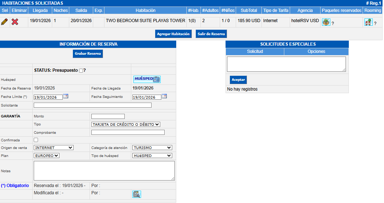The width and height of the screenshot is (384, 203).
Task: Click the pencil edit icon for the room
Action: point(4,22)
